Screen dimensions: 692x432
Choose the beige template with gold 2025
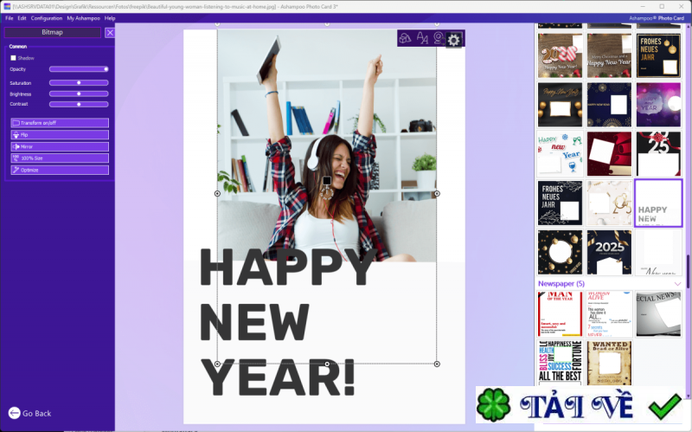[609, 203]
